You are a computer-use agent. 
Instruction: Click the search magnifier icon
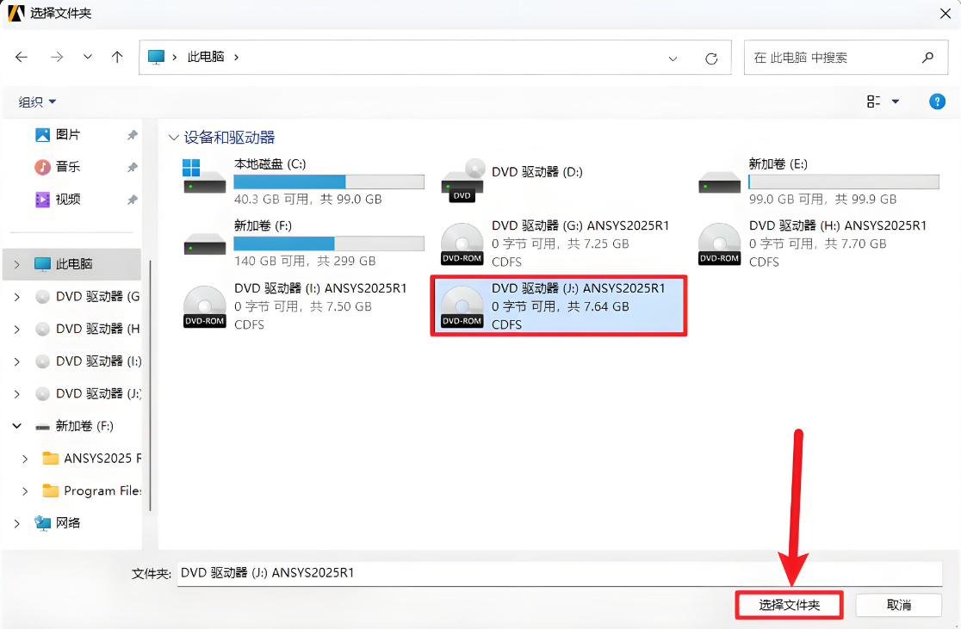(x=928, y=57)
